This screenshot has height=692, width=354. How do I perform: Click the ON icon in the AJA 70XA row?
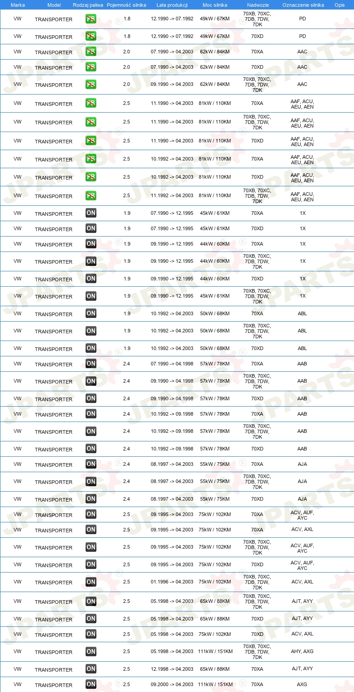[91, 464]
